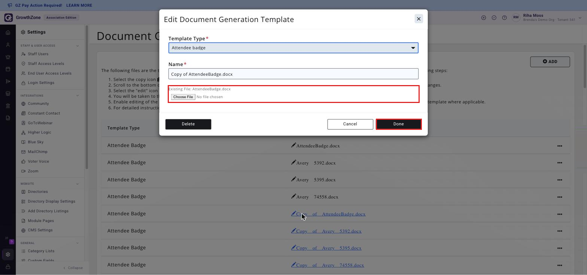Click into the Name input field

pos(293,74)
